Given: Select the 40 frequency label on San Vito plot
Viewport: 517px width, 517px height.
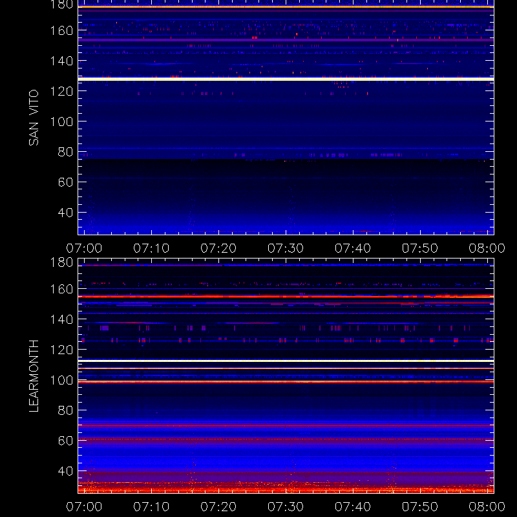Looking at the screenshot, I should (65, 213).
